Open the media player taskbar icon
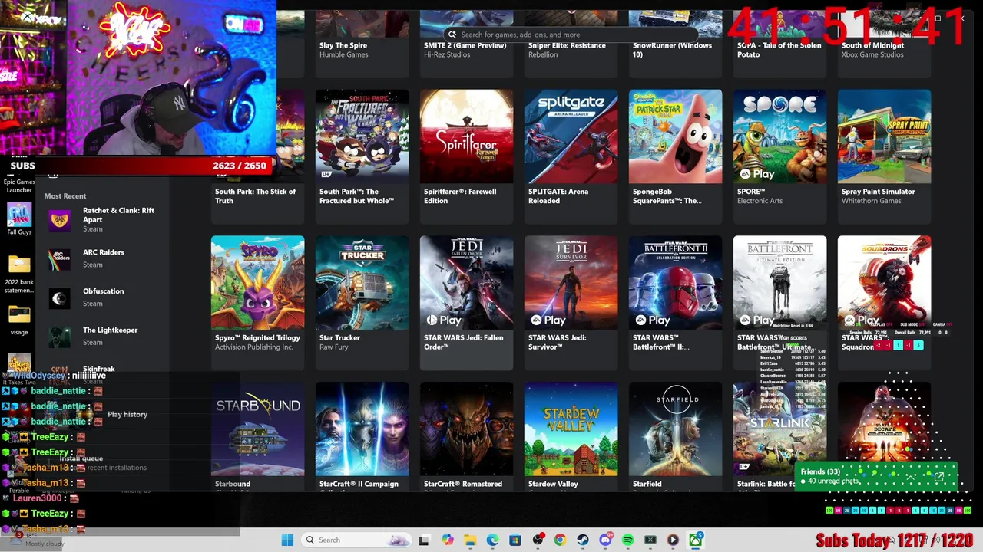 coord(673,540)
